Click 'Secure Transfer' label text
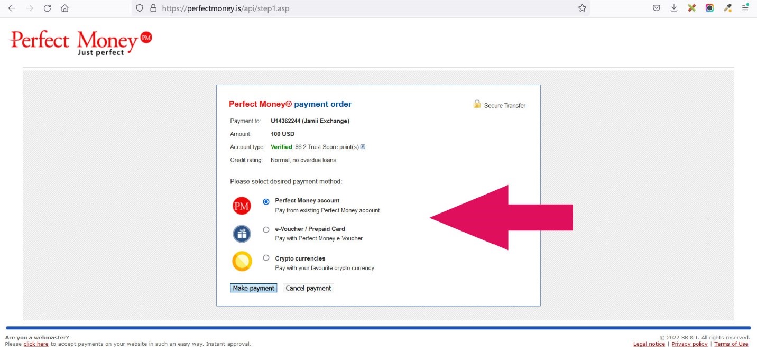The width and height of the screenshot is (757, 361). (505, 106)
